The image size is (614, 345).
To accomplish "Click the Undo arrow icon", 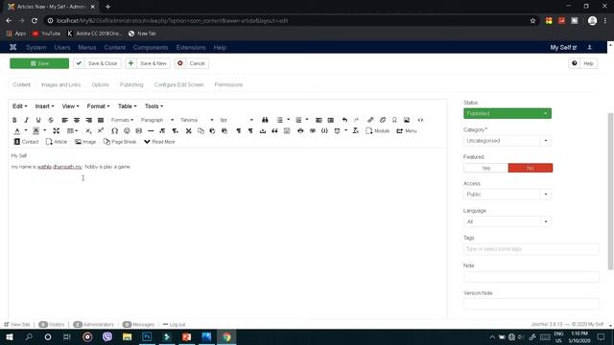I will [344, 120].
